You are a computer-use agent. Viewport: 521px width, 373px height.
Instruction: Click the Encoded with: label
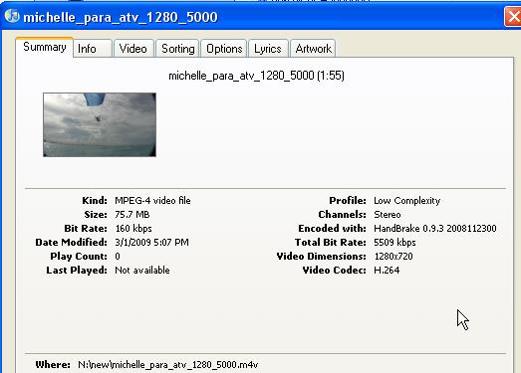point(332,229)
